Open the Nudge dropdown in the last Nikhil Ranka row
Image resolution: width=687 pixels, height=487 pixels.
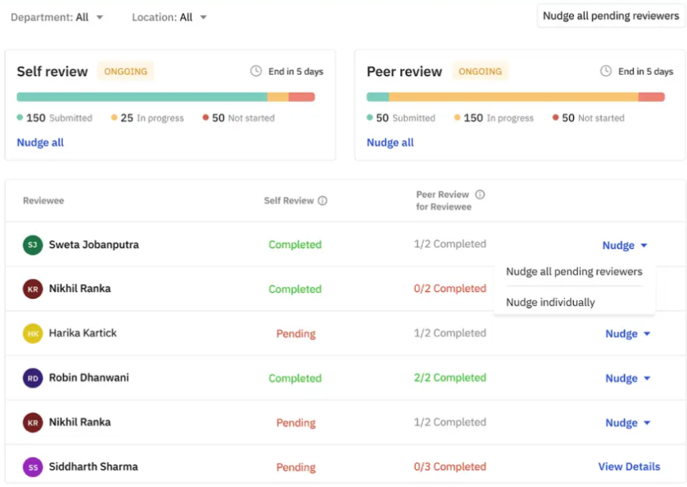(627, 422)
